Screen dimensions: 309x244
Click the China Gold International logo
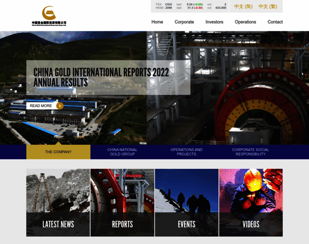[49, 16]
